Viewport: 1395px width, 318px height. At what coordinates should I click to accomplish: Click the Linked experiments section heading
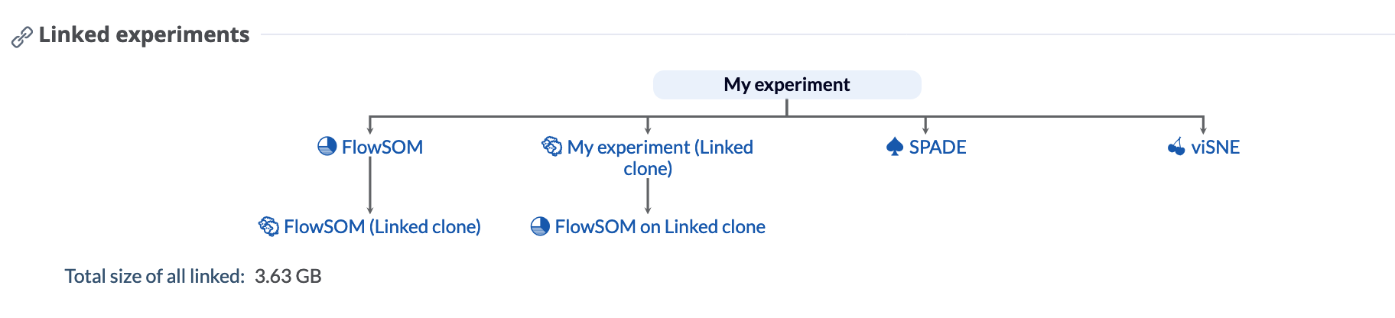click(x=144, y=35)
